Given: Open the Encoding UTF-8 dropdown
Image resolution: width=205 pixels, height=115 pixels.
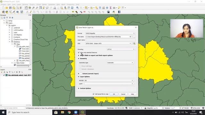Looking at the screenshot, I should [x=121, y=50].
